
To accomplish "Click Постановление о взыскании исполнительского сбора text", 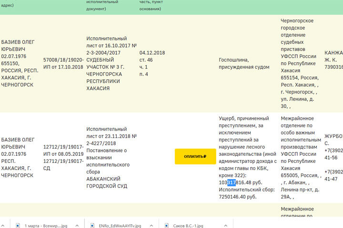I will 108,161.
